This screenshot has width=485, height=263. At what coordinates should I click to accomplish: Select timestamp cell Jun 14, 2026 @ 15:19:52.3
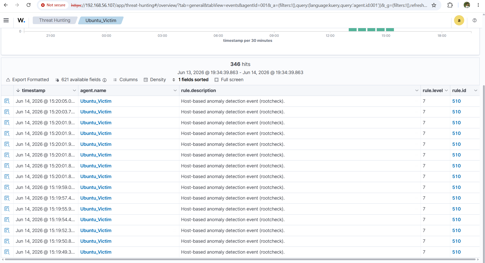(45, 231)
